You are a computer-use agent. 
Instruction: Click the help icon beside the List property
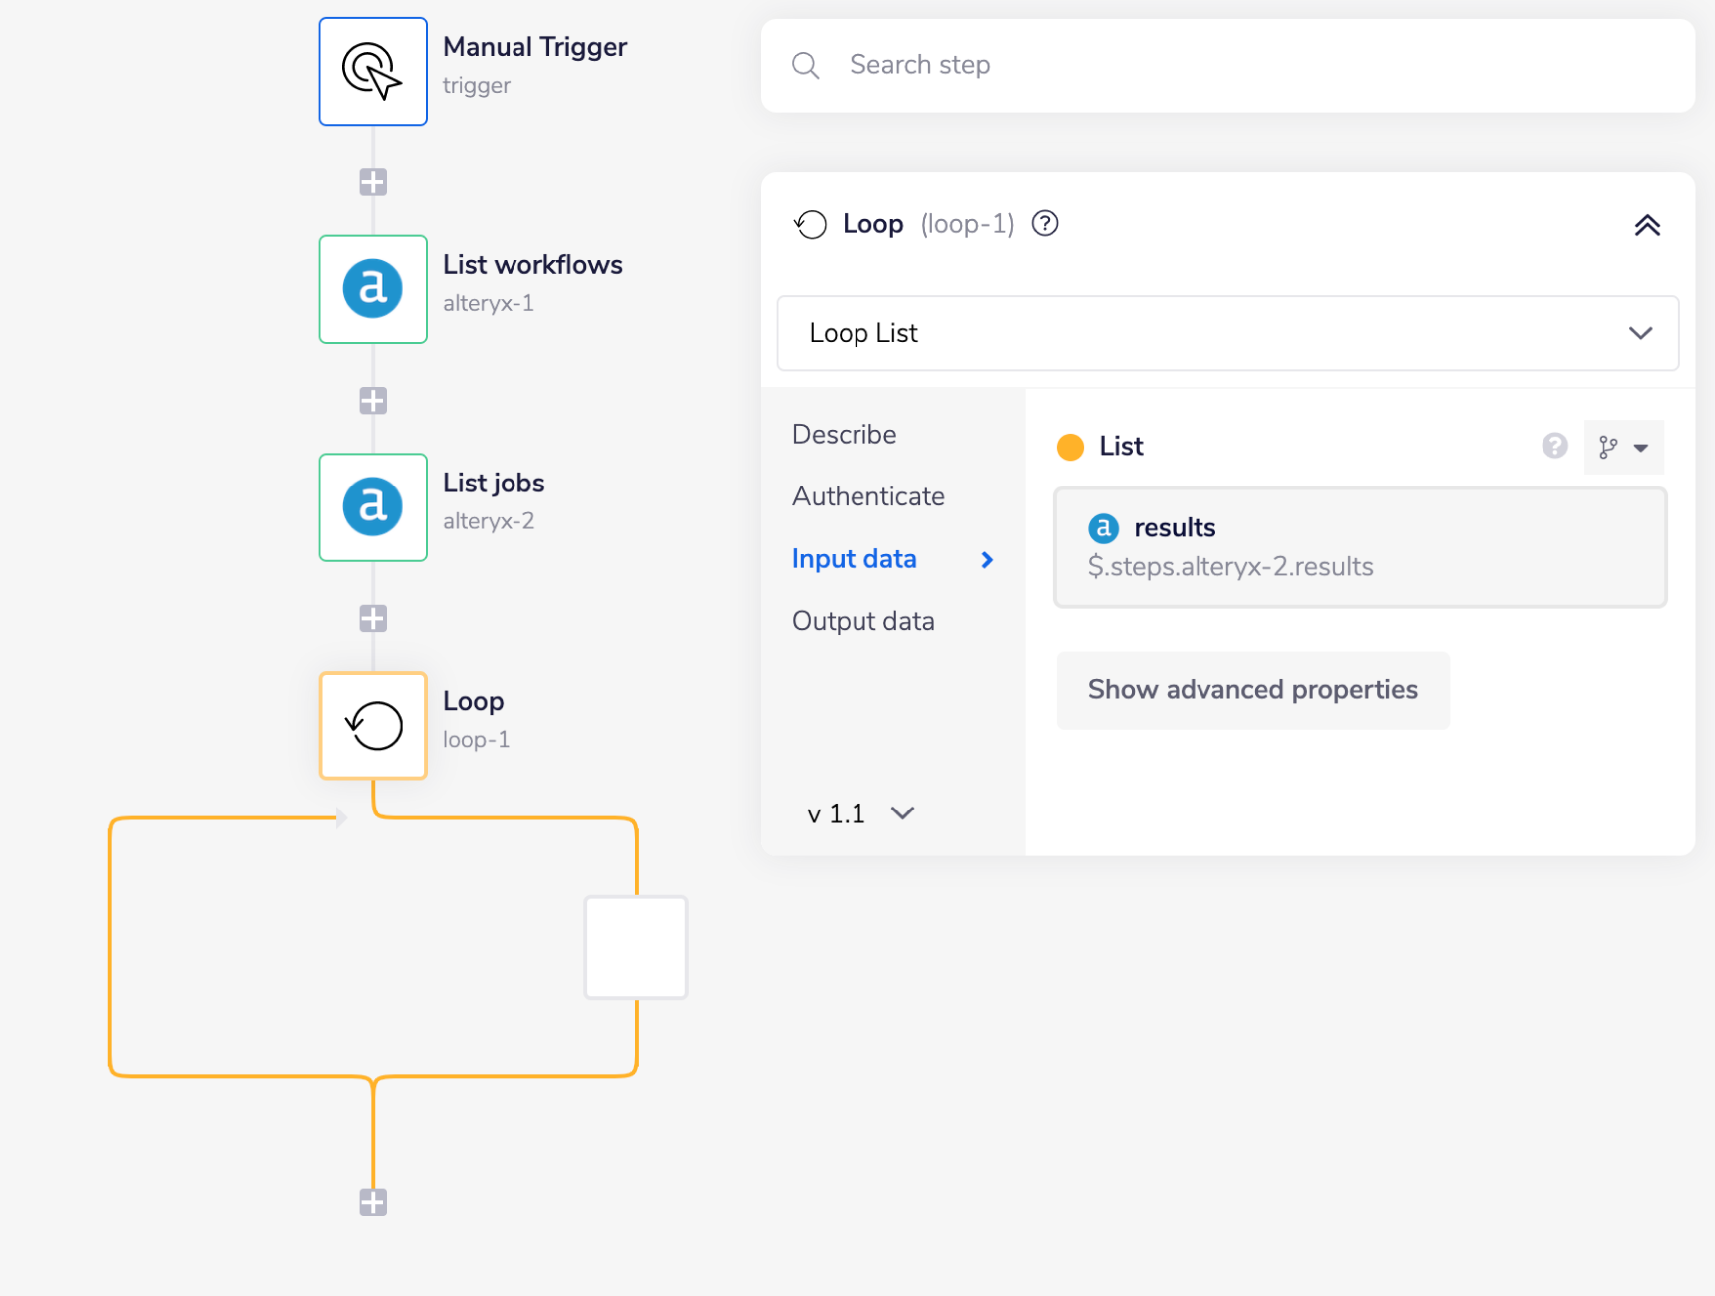1555,446
